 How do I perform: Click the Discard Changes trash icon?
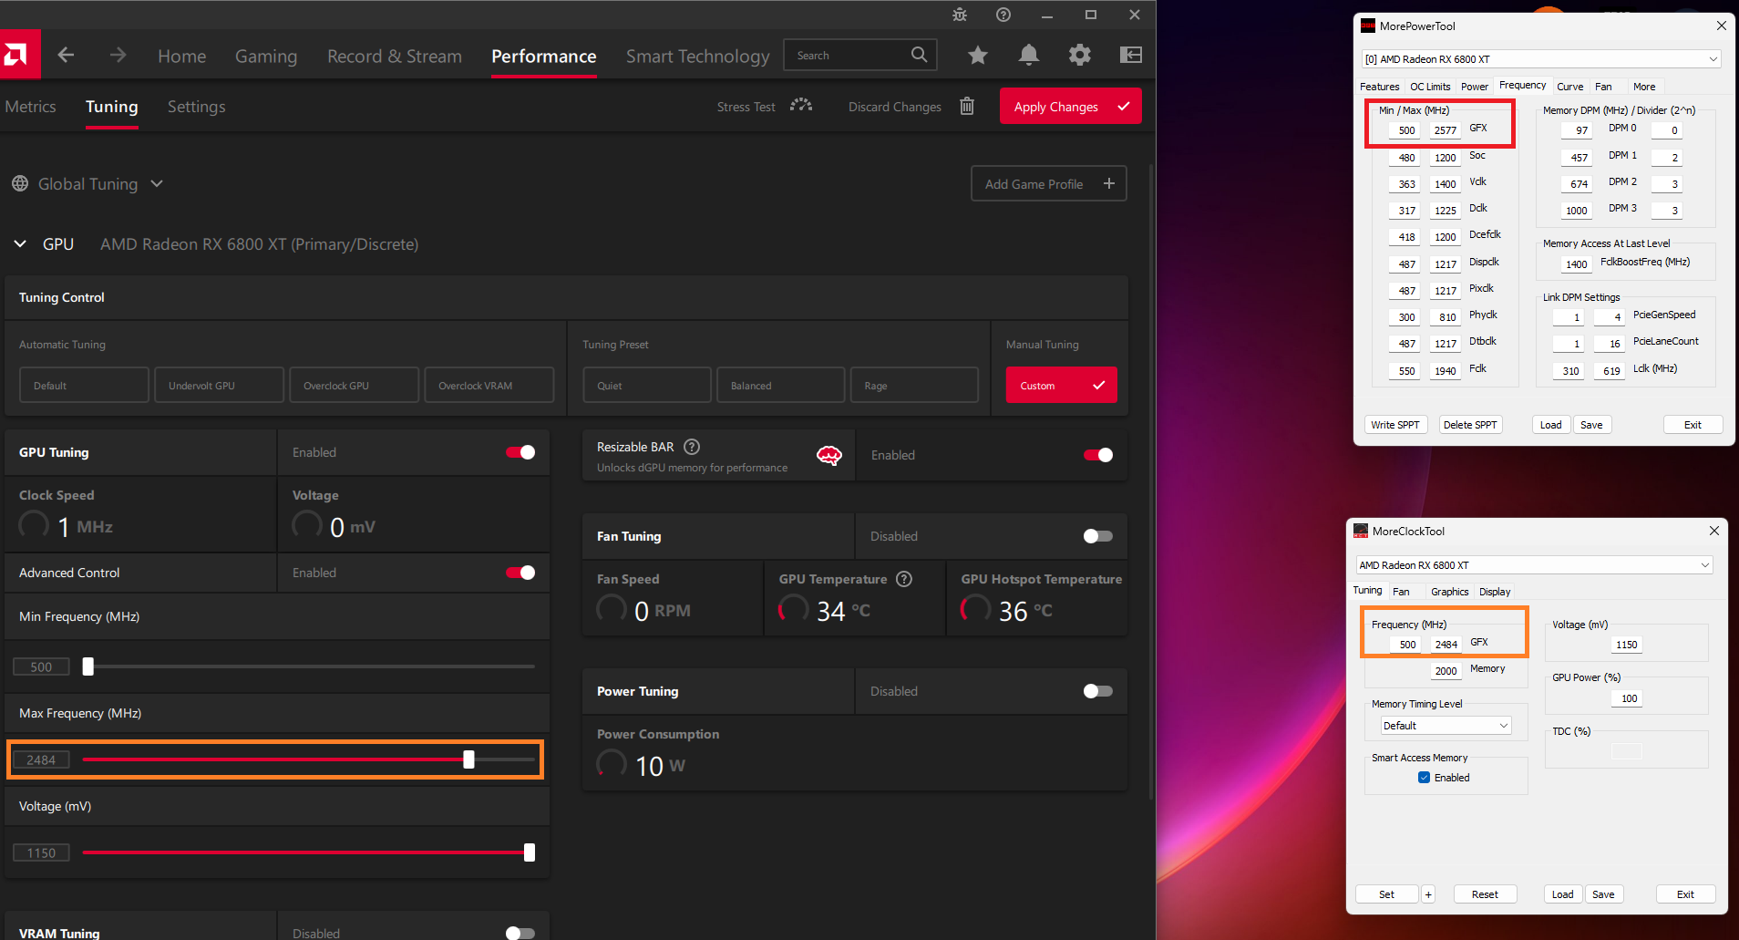pos(967,107)
